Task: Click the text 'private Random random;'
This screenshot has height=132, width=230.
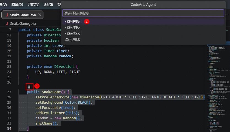Action: [x=50, y=56]
